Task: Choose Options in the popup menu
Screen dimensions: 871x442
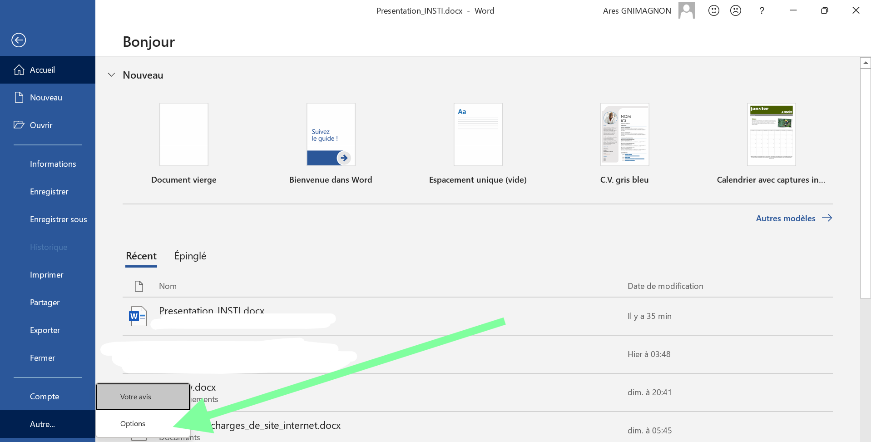Action: [x=143, y=423]
